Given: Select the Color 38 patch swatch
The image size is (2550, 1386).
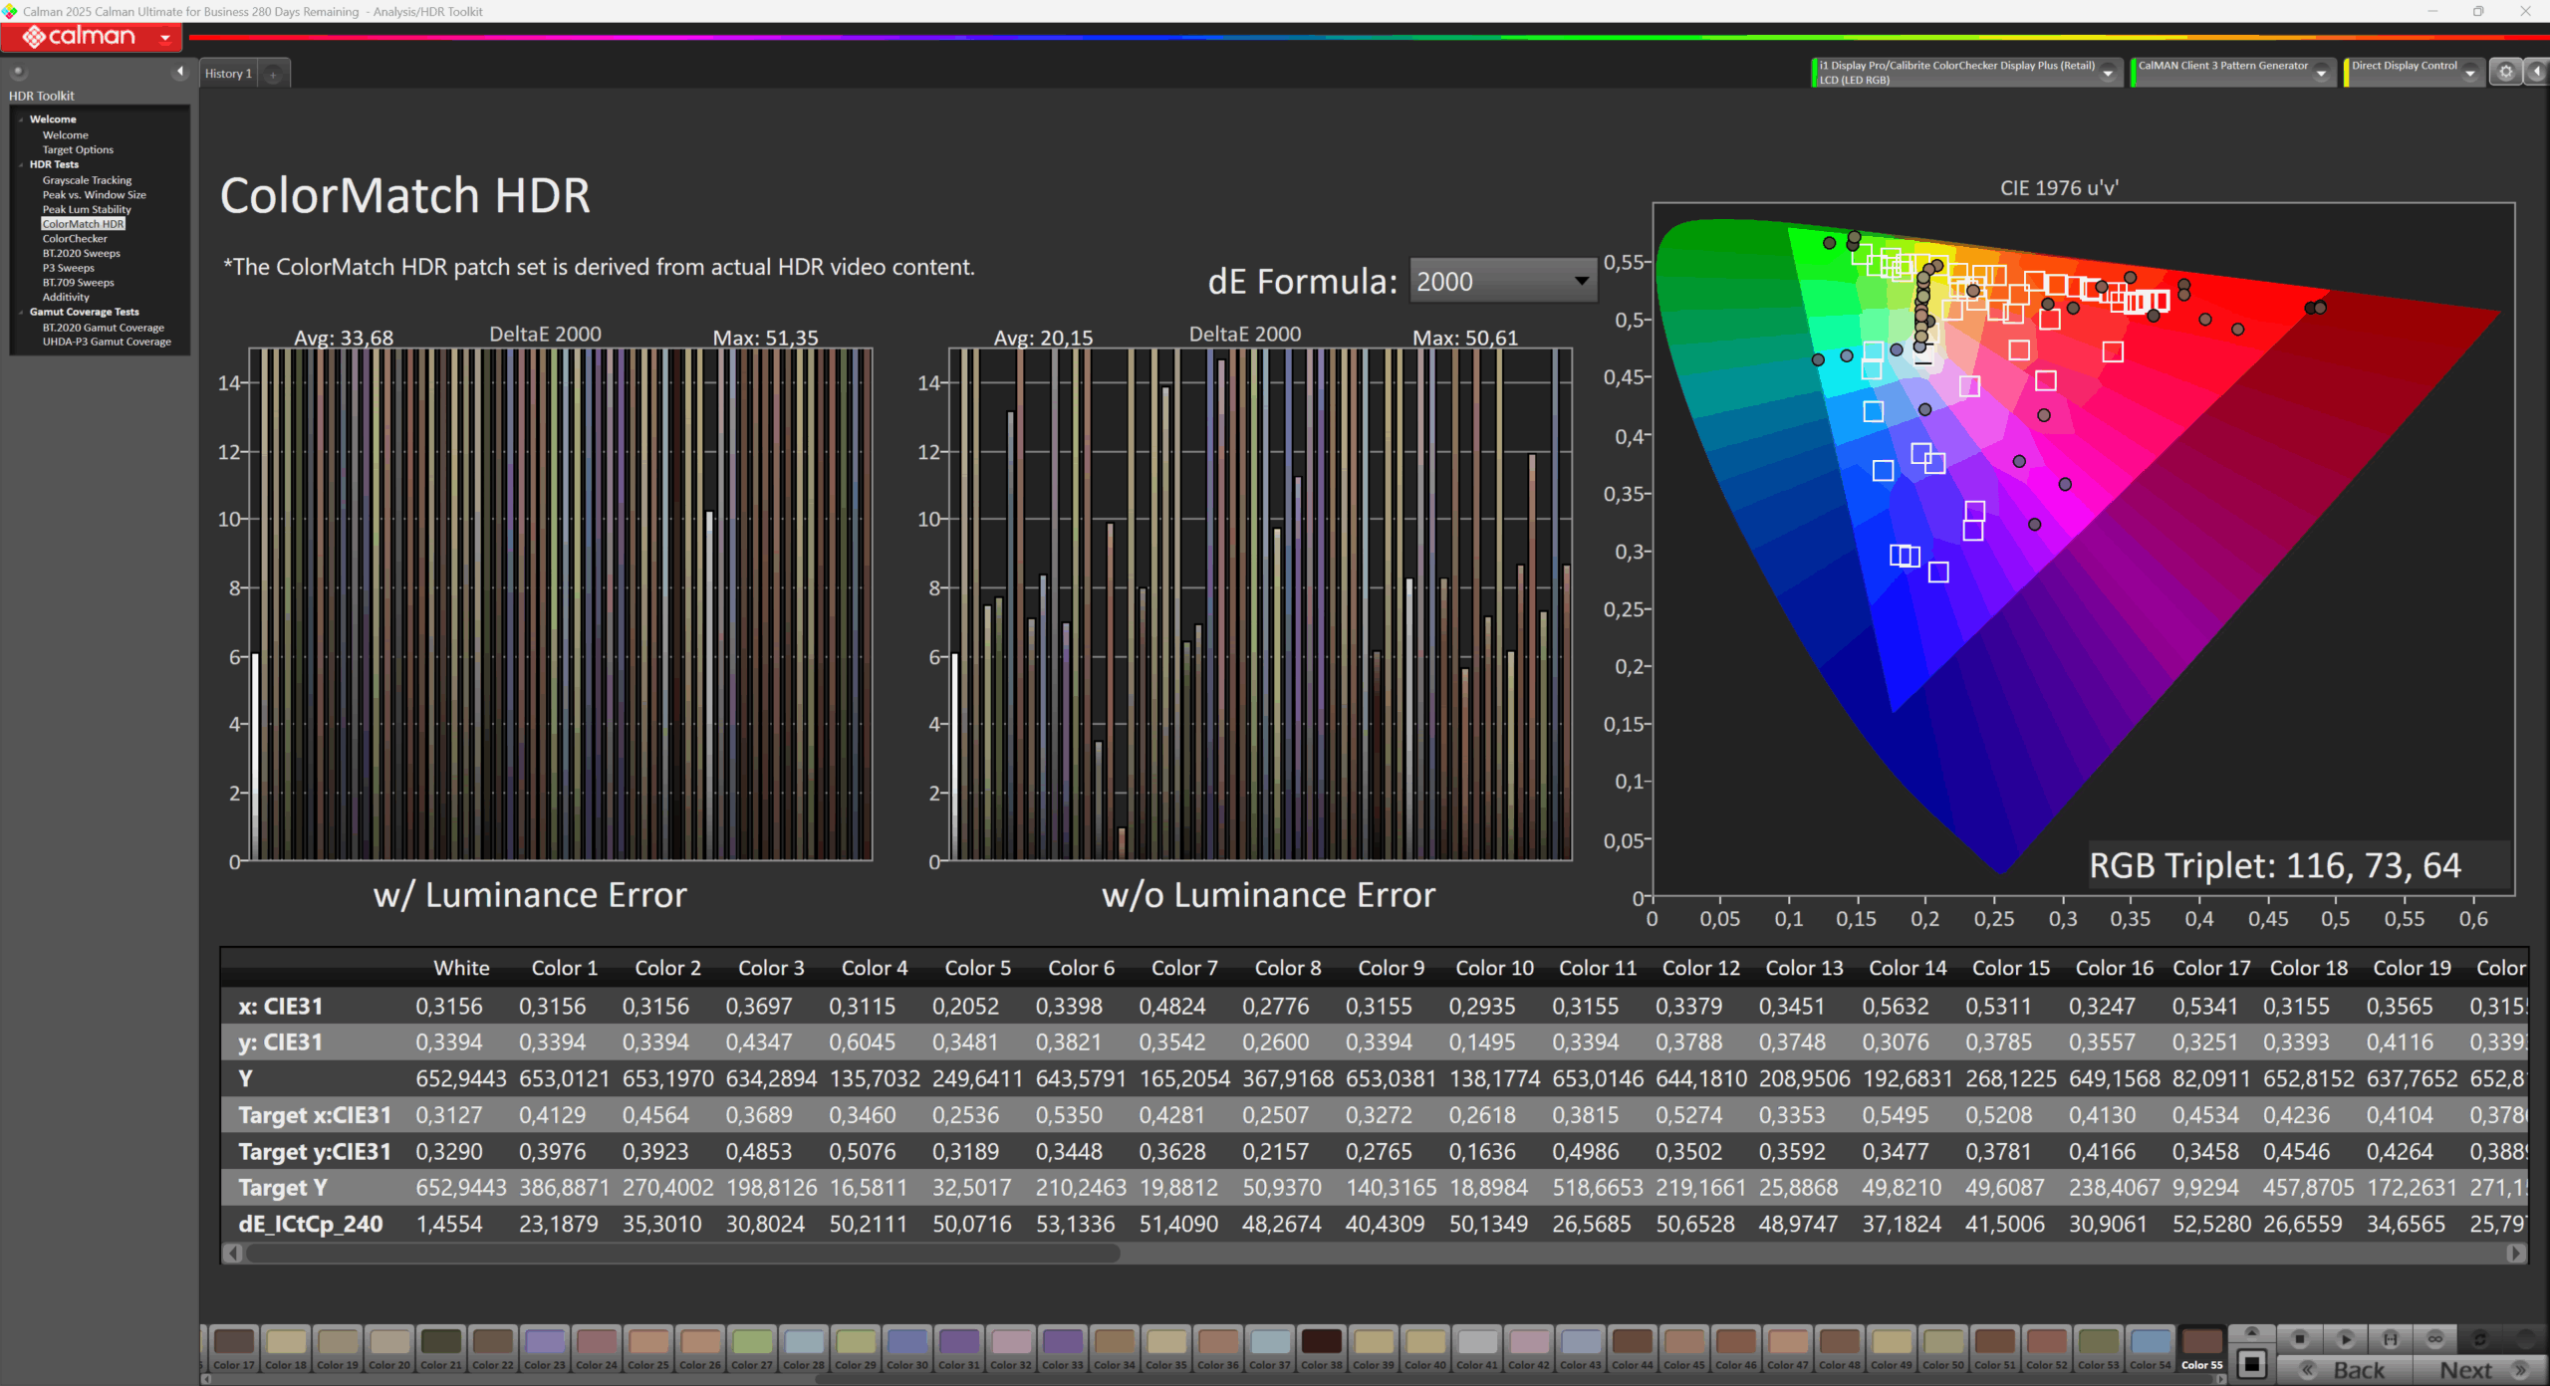Looking at the screenshot, I should click(x=1321, y=1346).
